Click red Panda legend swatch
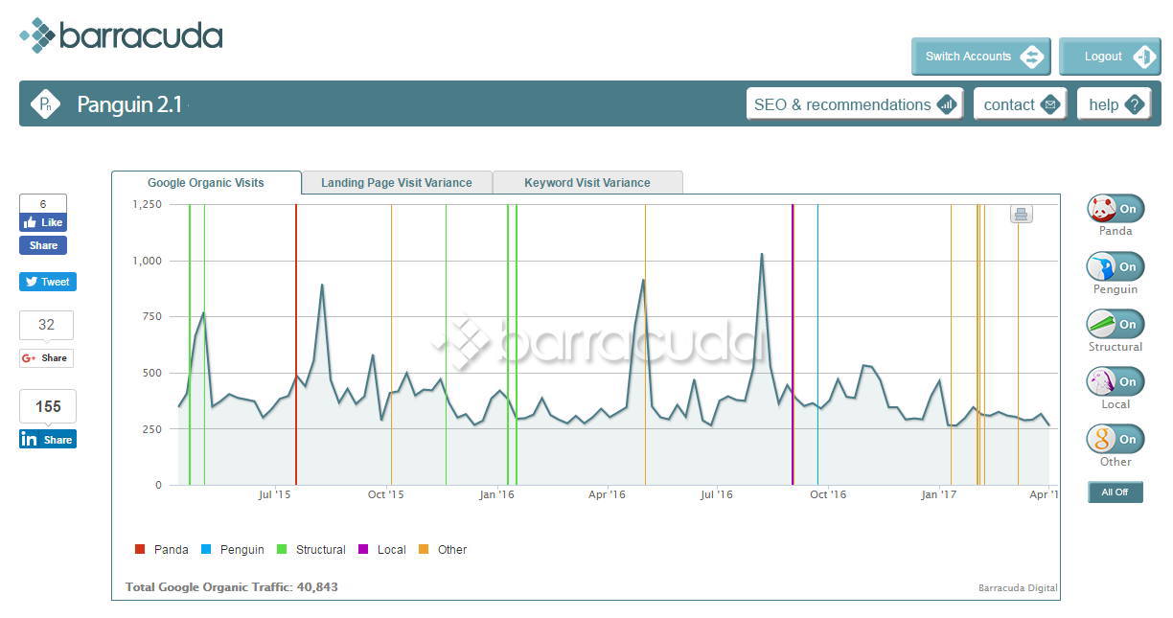The width and height of the screenshot is (1173, 618). [140, 549]
